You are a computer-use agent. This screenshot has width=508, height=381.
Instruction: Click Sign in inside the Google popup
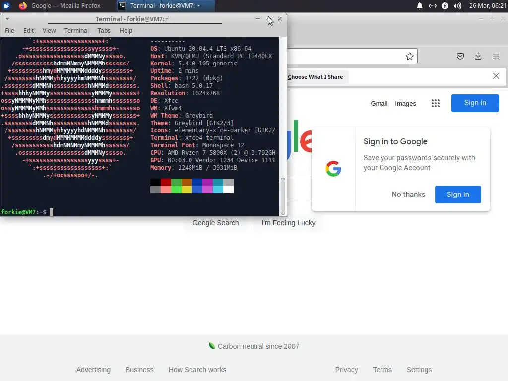point(458,194)
